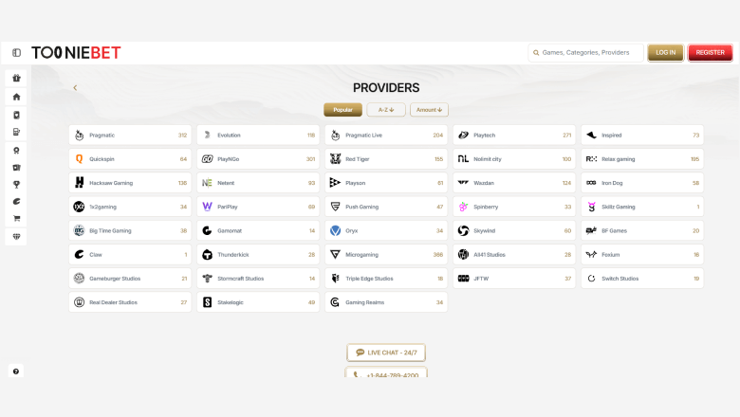The image size is (740, 417).
Task: Open the gift promotions sidebar icon
Action: click(x=16, y=79)
